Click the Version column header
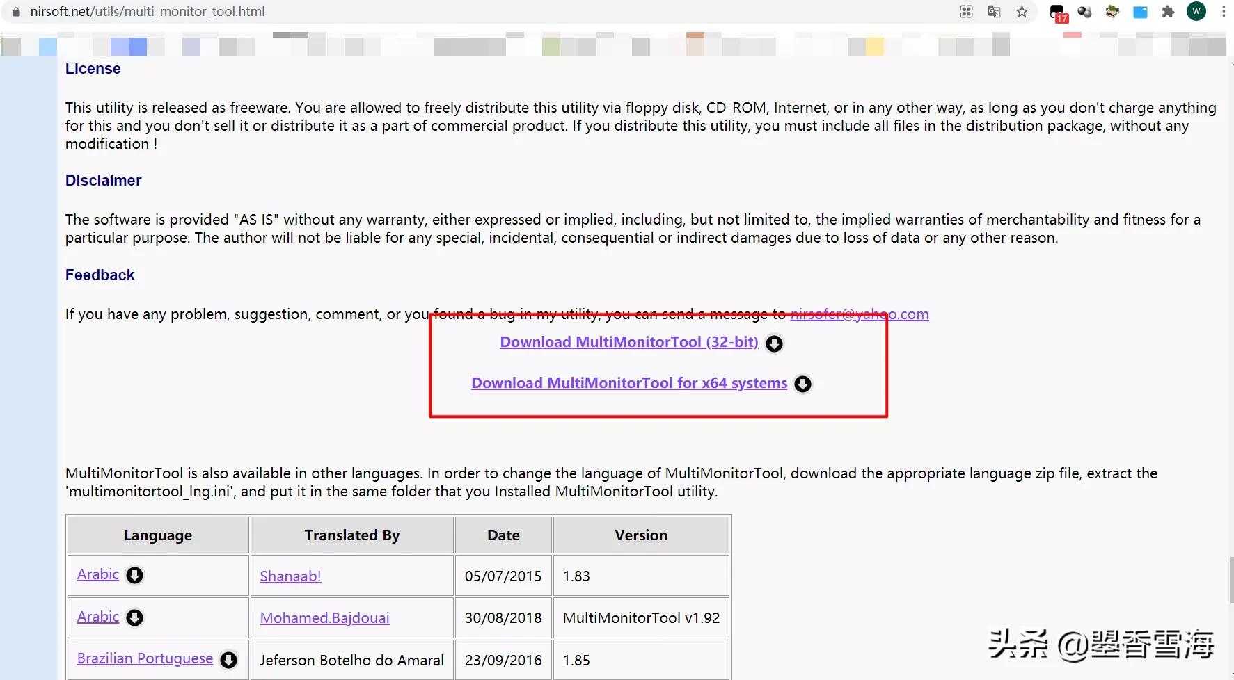This screenshot has width=1234, height=680. click(x=641, y=535)
